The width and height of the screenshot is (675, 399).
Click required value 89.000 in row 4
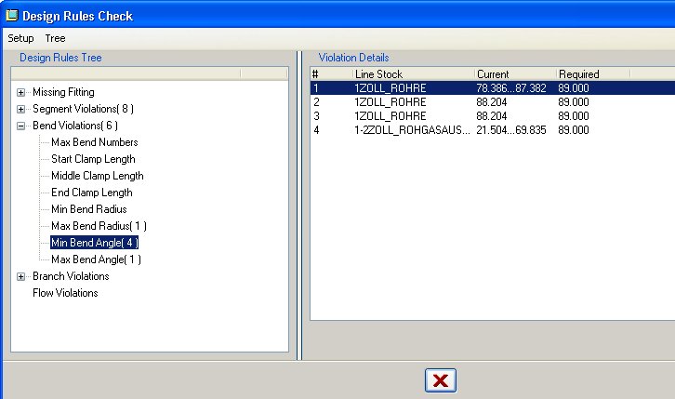point(573,130)
